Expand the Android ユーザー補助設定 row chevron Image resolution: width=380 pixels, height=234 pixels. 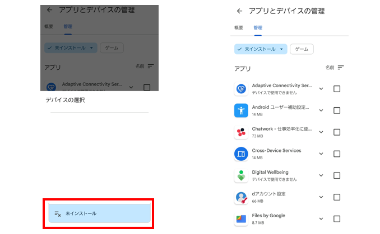click(x=321, y=111)
